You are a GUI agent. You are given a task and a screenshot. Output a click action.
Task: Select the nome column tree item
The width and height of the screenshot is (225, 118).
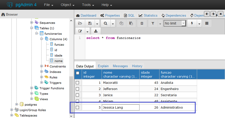tap(56, 61)
